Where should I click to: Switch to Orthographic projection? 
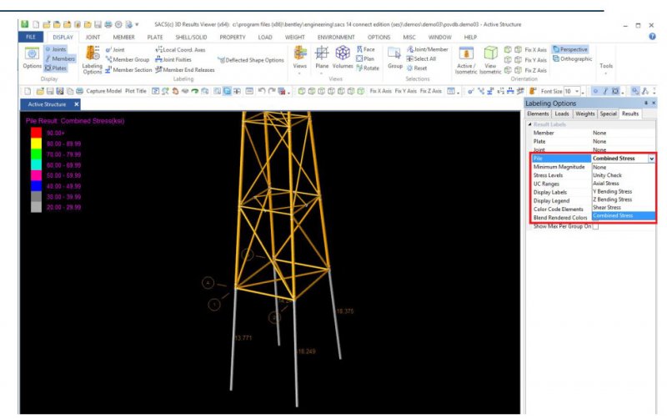click(572, 58)
